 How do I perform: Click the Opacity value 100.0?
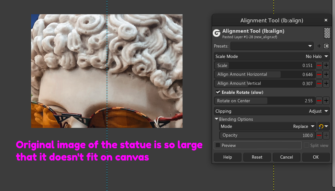(x=307, y=135)
